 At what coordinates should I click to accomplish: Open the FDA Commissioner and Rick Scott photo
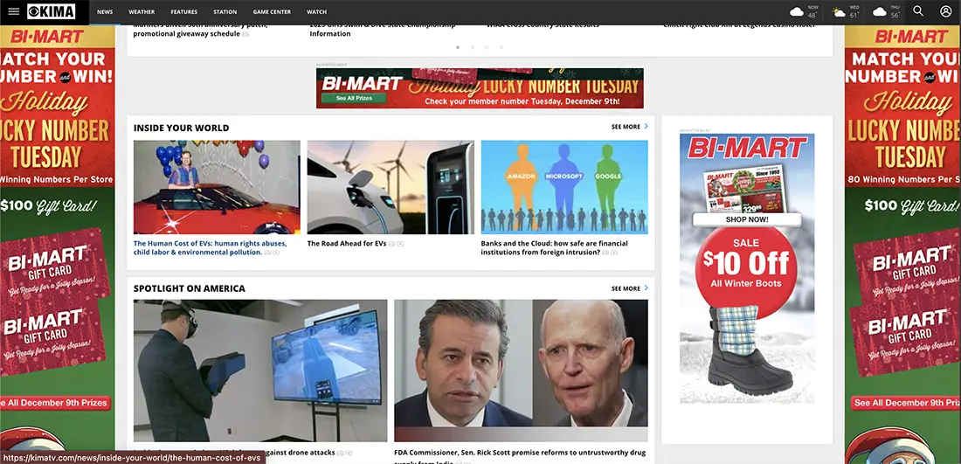point(521,371)
